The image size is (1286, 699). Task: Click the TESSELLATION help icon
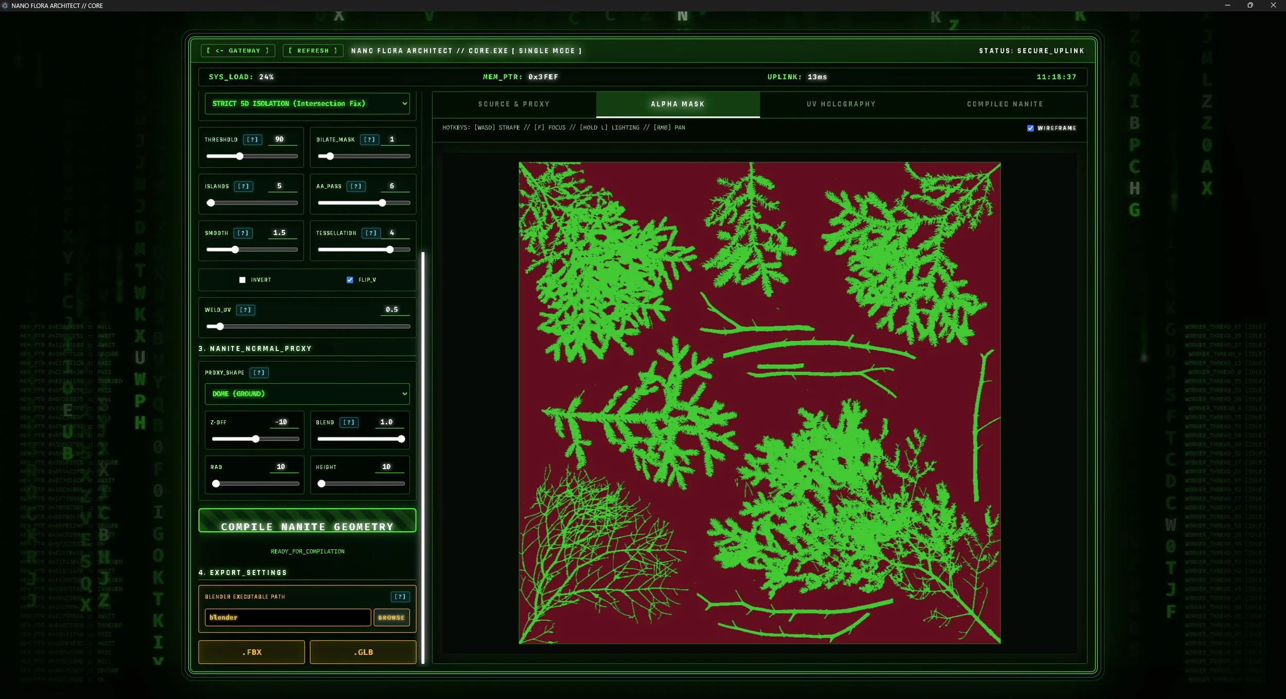[371, 233]
